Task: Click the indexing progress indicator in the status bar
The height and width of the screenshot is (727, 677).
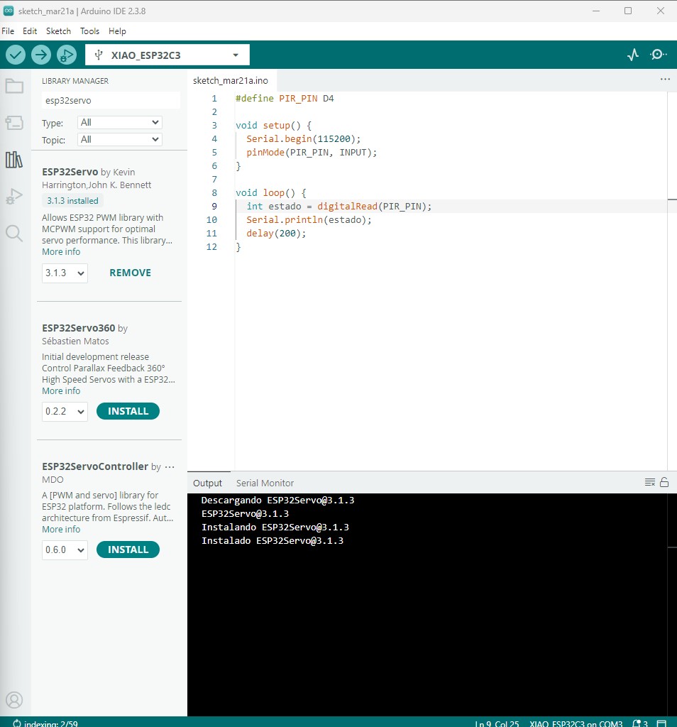Action: tap(45, 723)
